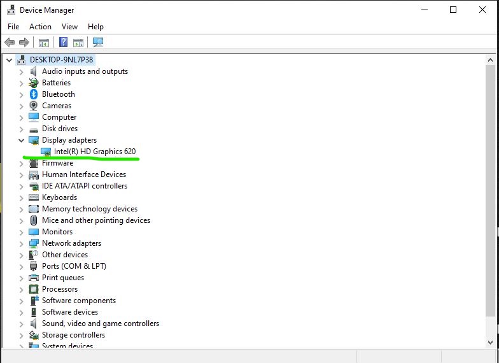Select the Processors label

coord(60,289)
